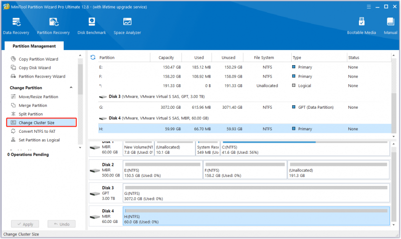Select Disk 2 in the disk map
The image size is (401, 239).
106,170
